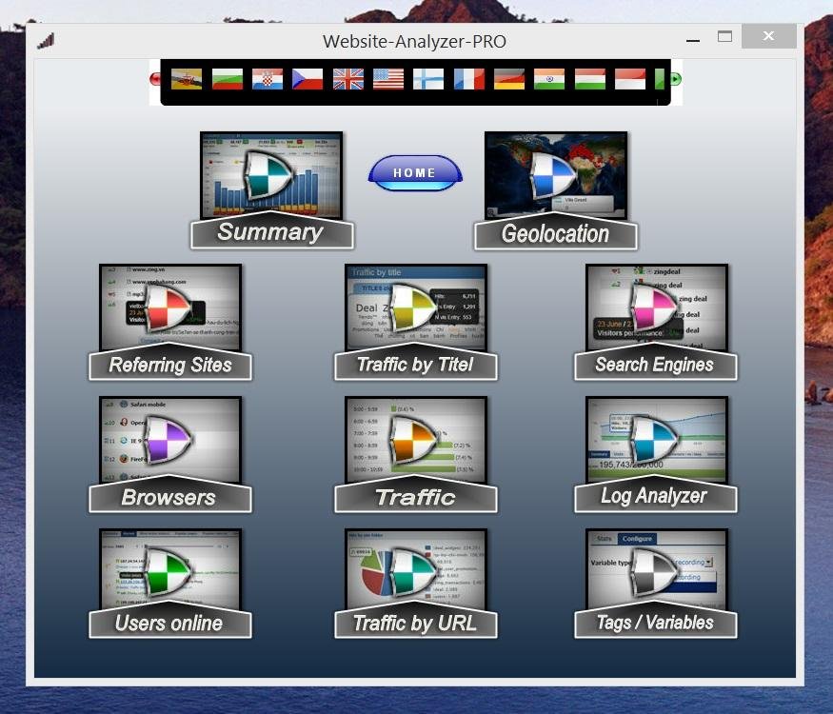Open the Tags / Variables settings
Viewport: 833px width, 714px height.
pyautogui.click(x=655, y=571)
